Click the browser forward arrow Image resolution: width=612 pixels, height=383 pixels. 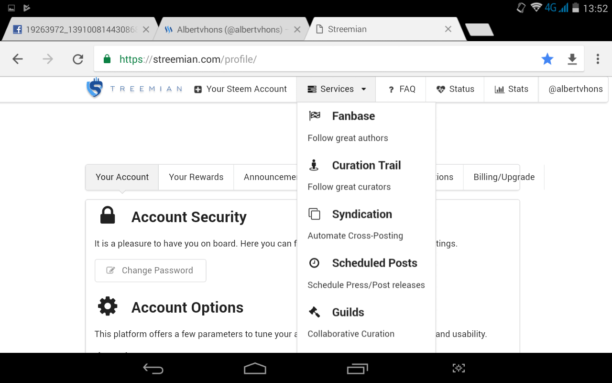pyautogui.click(x=48, y=59)
